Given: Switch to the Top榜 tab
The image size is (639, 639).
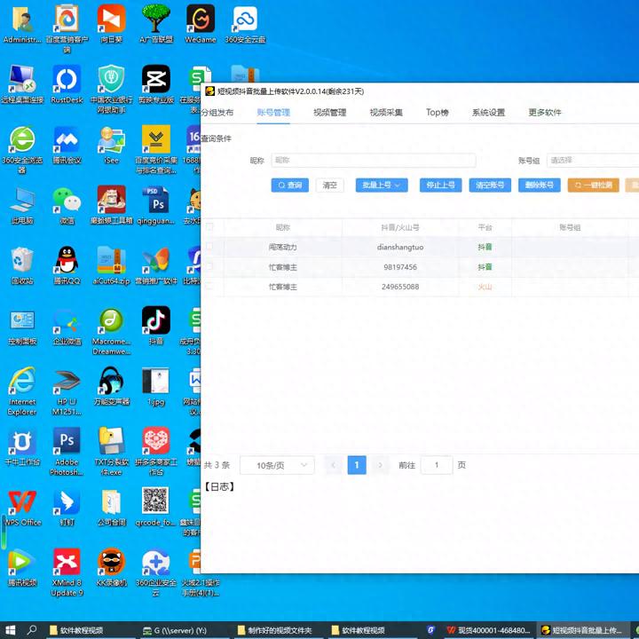Looking at the screenshot, I should pos(438,113).
